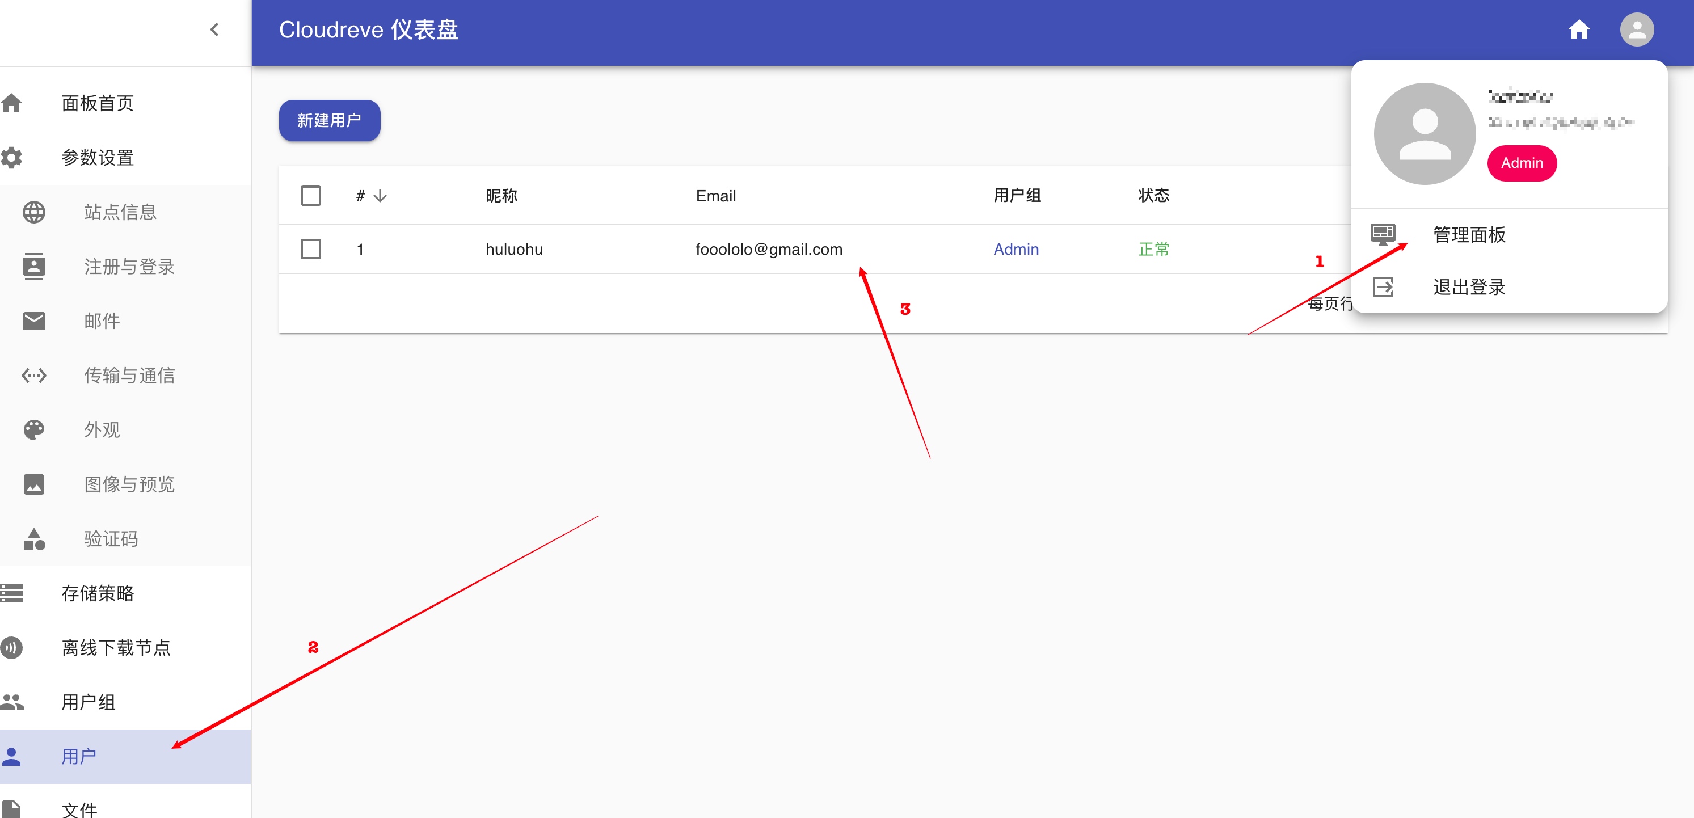This screenshot has height=818, width=1694.
Task: Sort by the # column arrow
Action: [x=380, y=196]
